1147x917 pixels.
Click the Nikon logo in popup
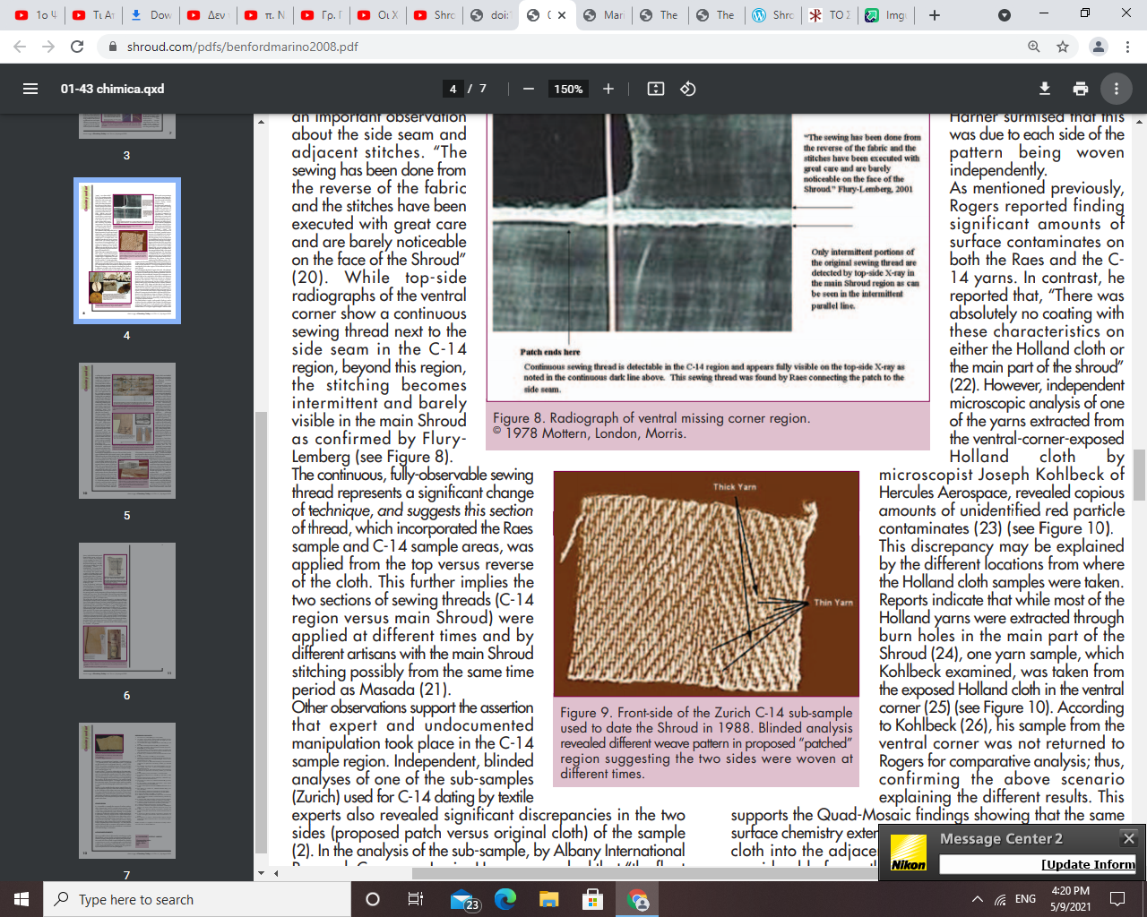coord(908,853)
